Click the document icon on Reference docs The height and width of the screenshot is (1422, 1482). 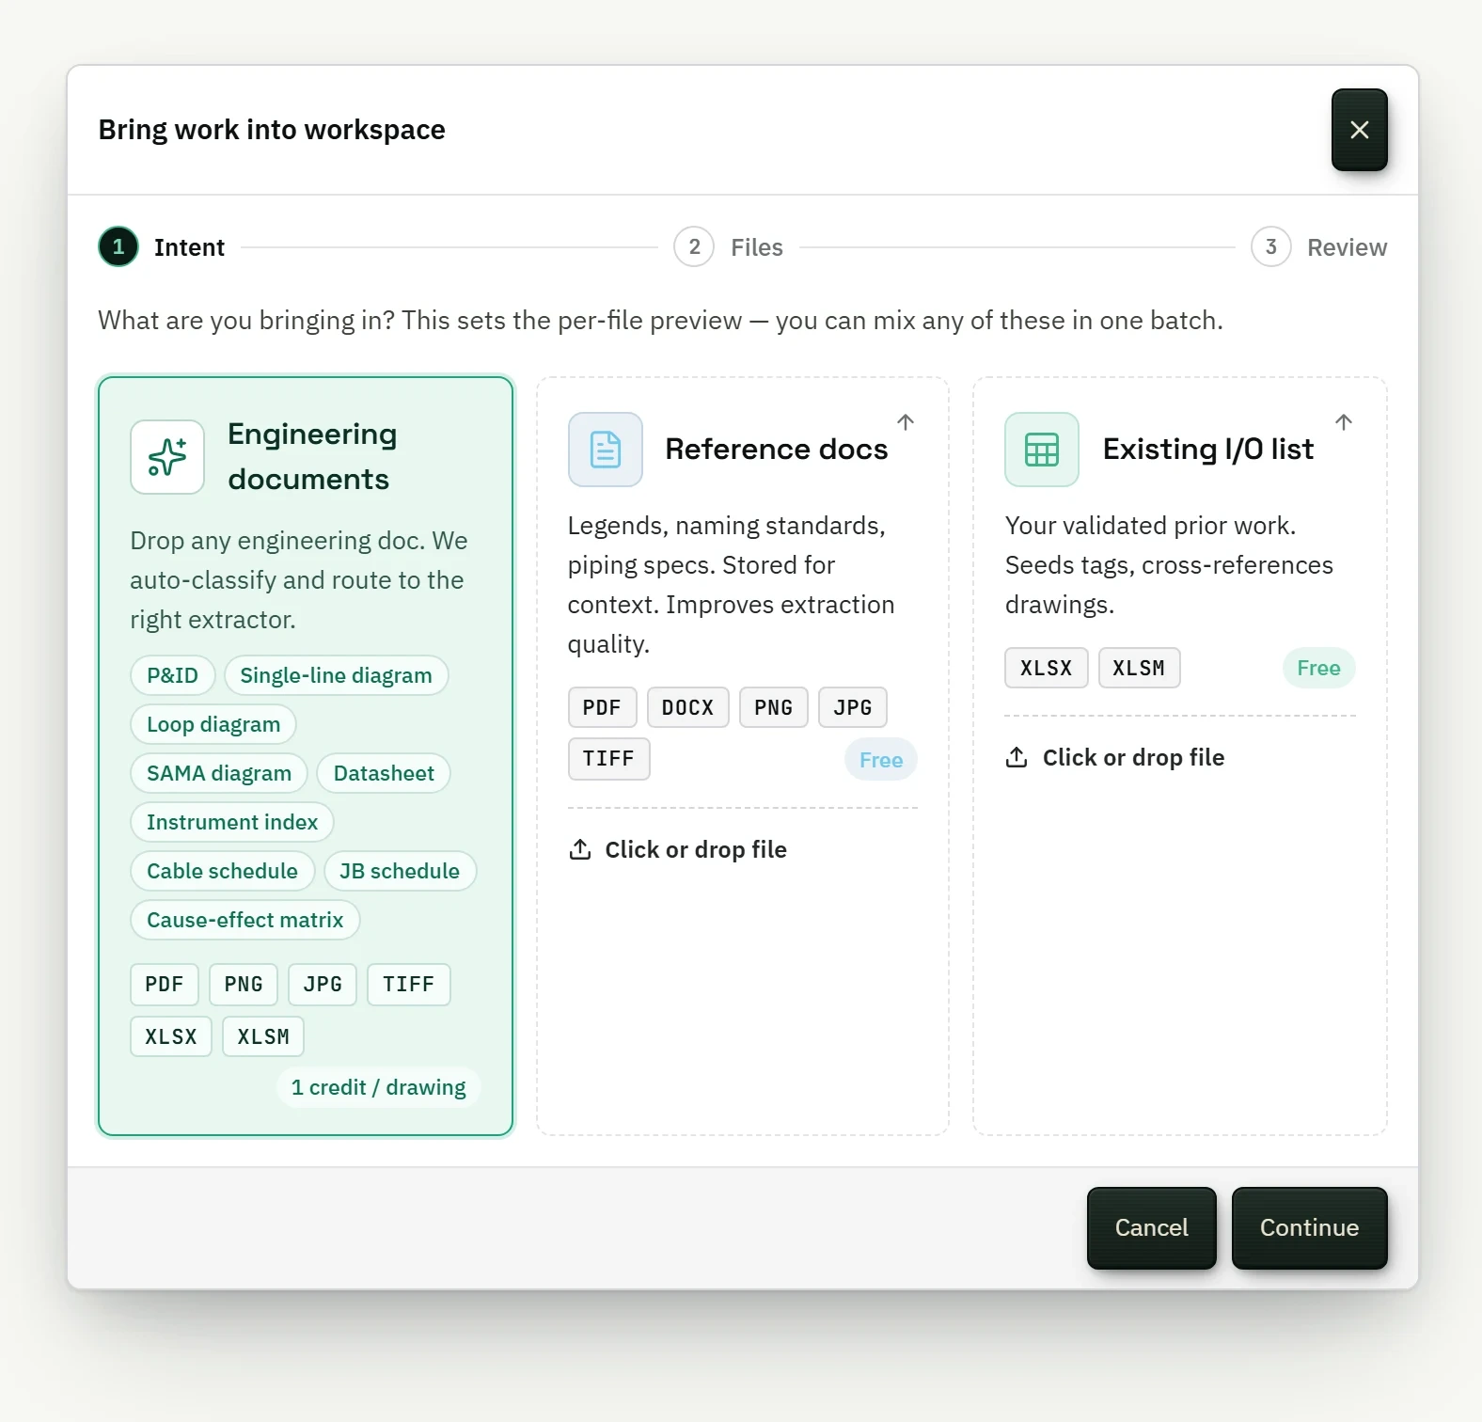[605, 450]
